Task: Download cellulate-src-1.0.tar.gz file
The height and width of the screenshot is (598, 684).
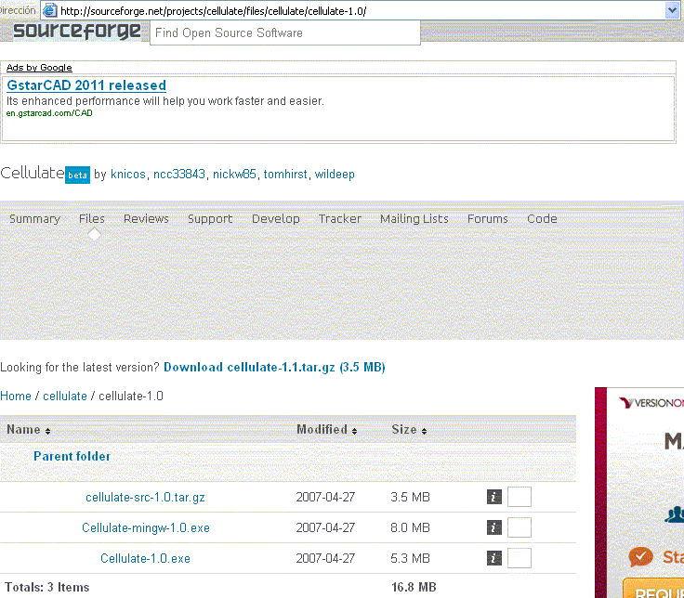Action: pos(145,498)
